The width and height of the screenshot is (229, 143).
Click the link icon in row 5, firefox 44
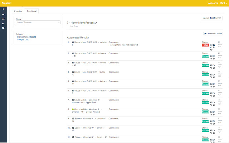point(211,87)
